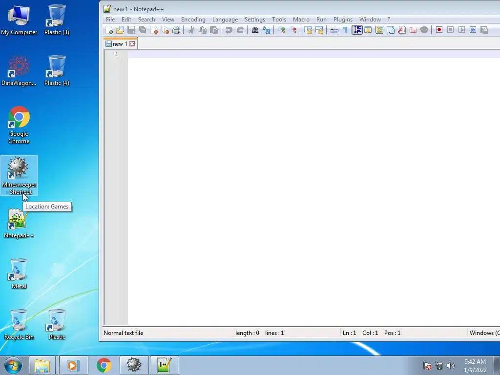Viewport: 500px width, 375px height.
Task: Open the File menu
Action: (x=110, y=20)
